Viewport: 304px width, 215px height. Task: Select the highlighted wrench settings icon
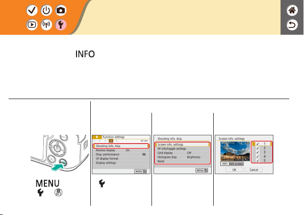pos(61,25)
